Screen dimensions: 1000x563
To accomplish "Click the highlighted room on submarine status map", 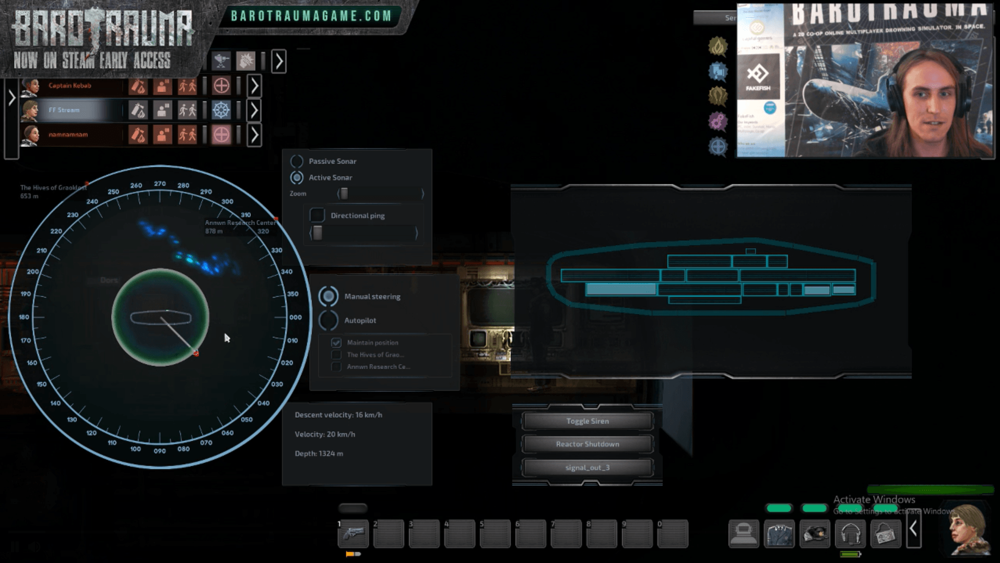I will tap(621, 290).
